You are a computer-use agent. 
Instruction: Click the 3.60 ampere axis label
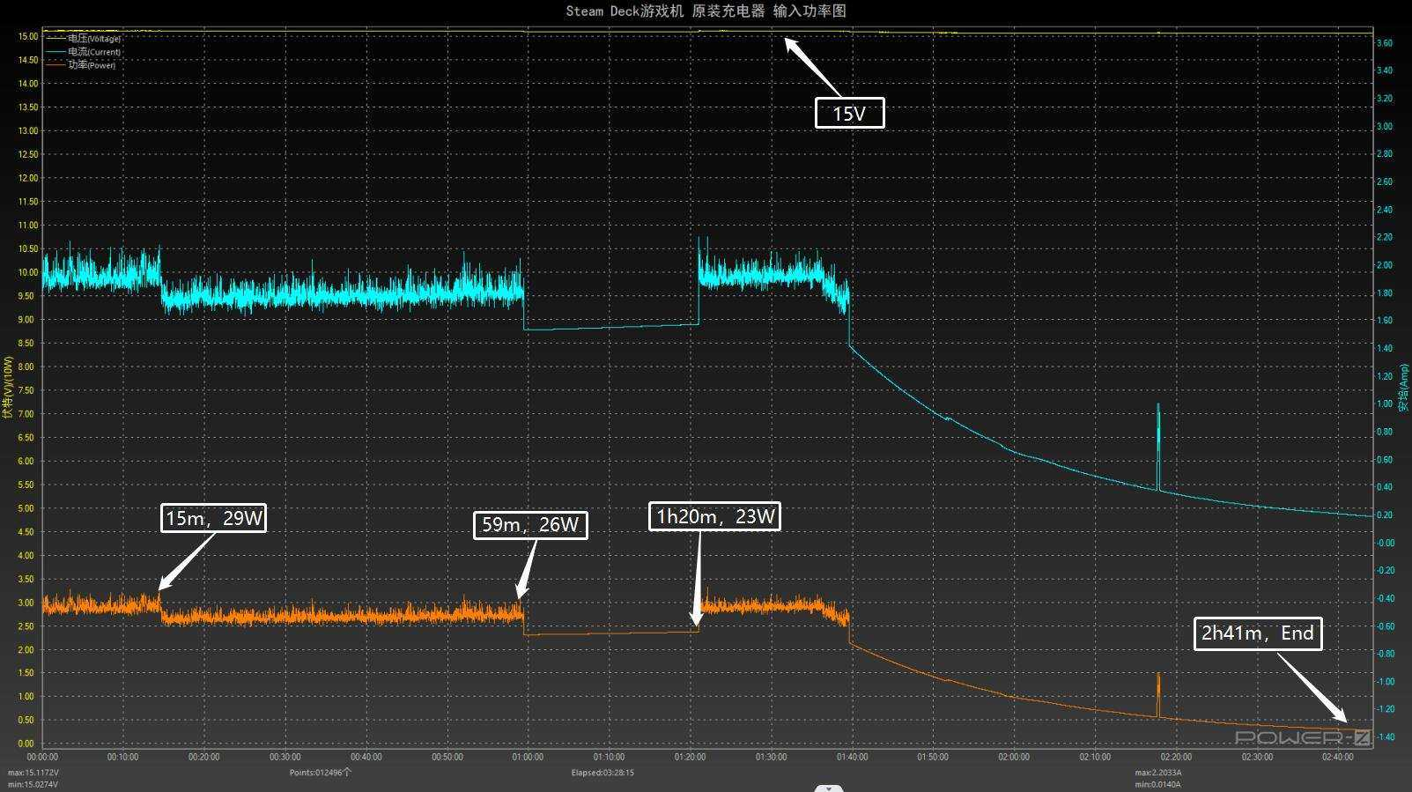[1385, 43]
